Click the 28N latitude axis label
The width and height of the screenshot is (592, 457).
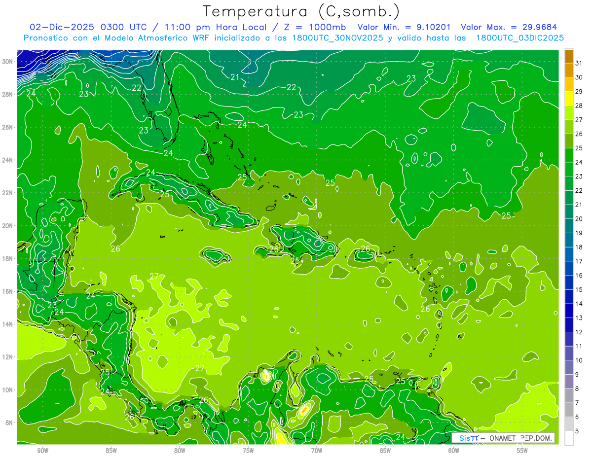(x=7, y=94)
